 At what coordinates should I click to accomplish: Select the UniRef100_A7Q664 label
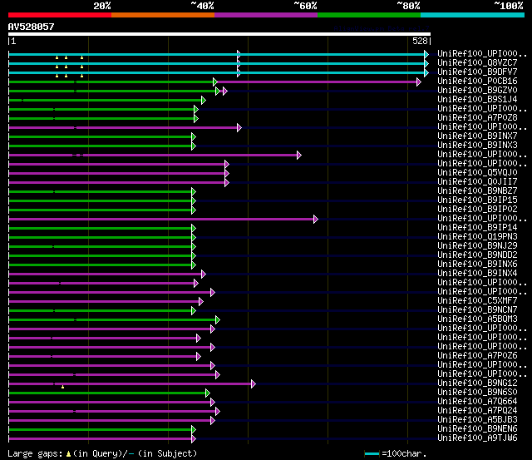click(x=477, y=402)
